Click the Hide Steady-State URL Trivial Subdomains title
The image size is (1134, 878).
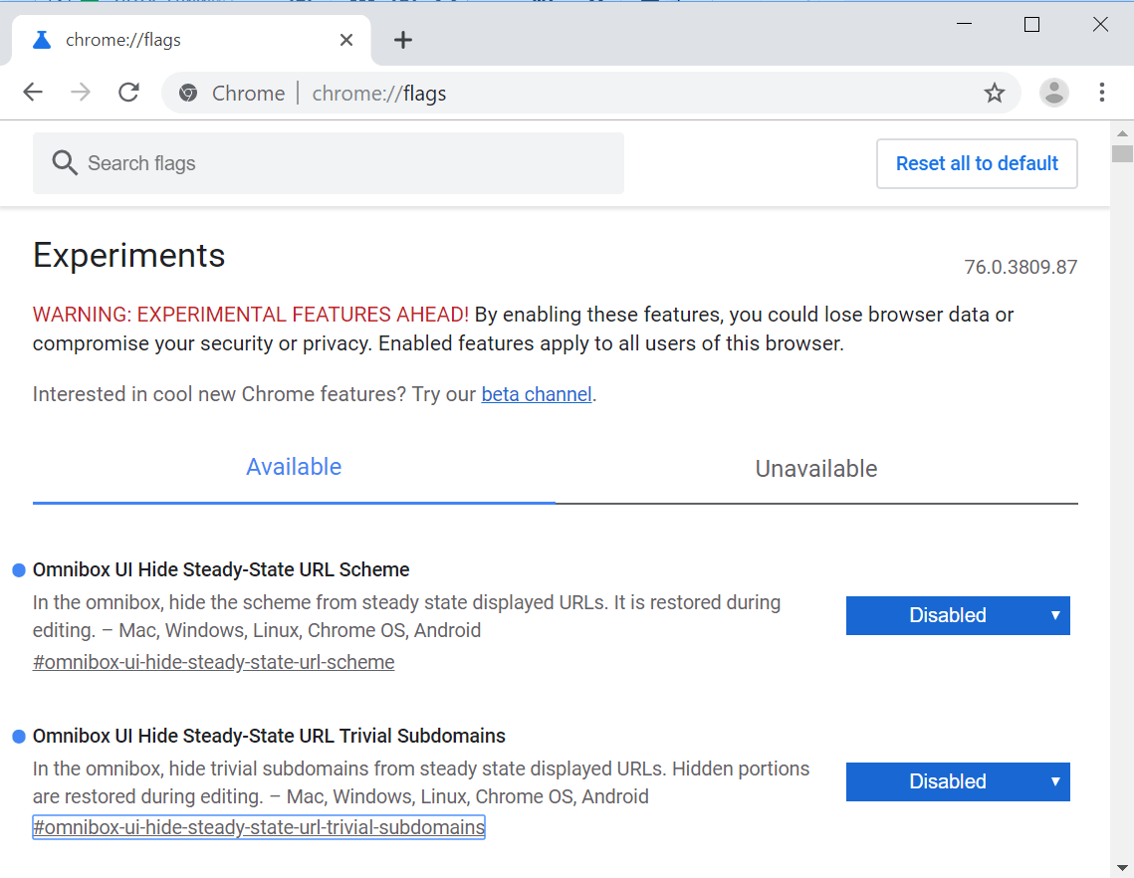(x=269, y=737)
